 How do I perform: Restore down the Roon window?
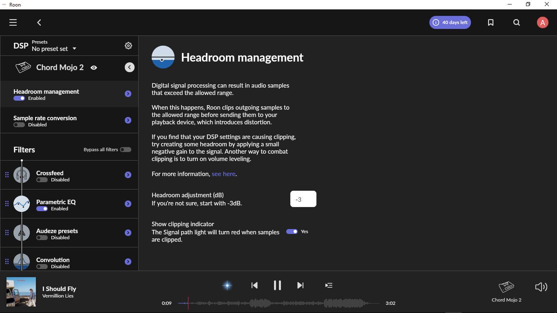tap(528, 4)
